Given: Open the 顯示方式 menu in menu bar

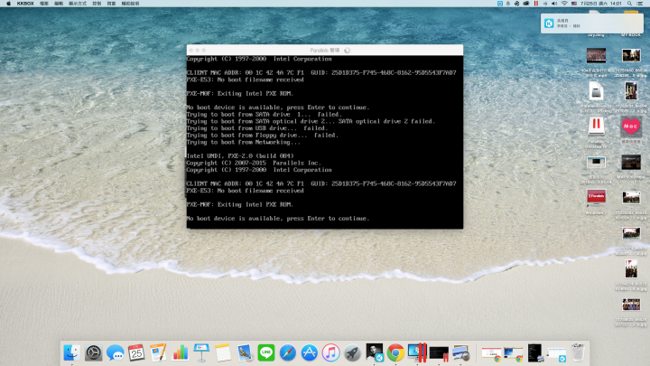Looking at the screenshot, I should point(78,4).
